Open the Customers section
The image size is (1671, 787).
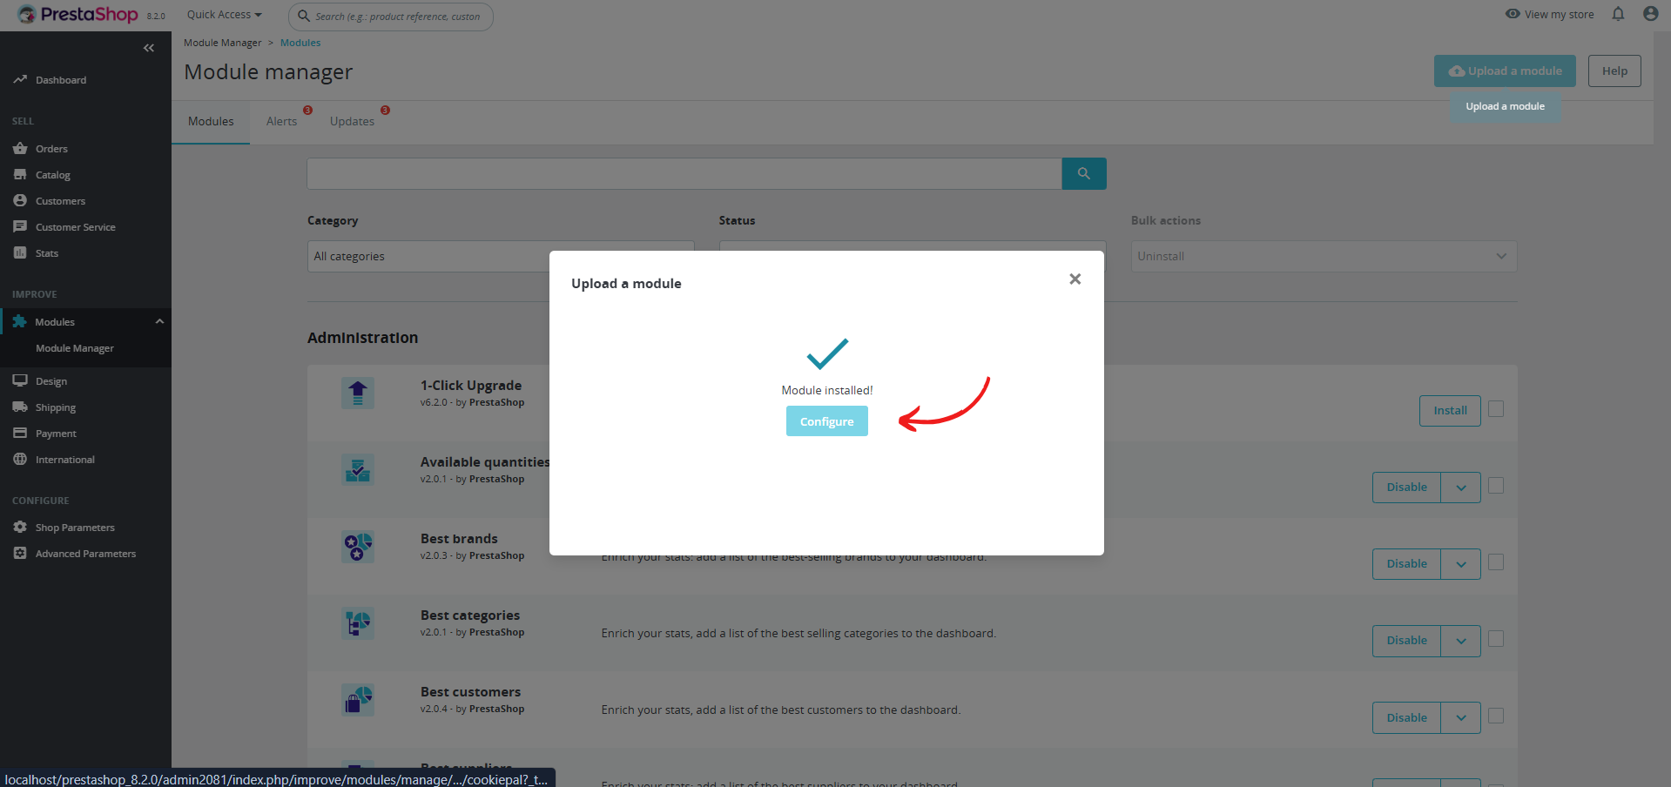pyautogui.click(x=59, y=200)
